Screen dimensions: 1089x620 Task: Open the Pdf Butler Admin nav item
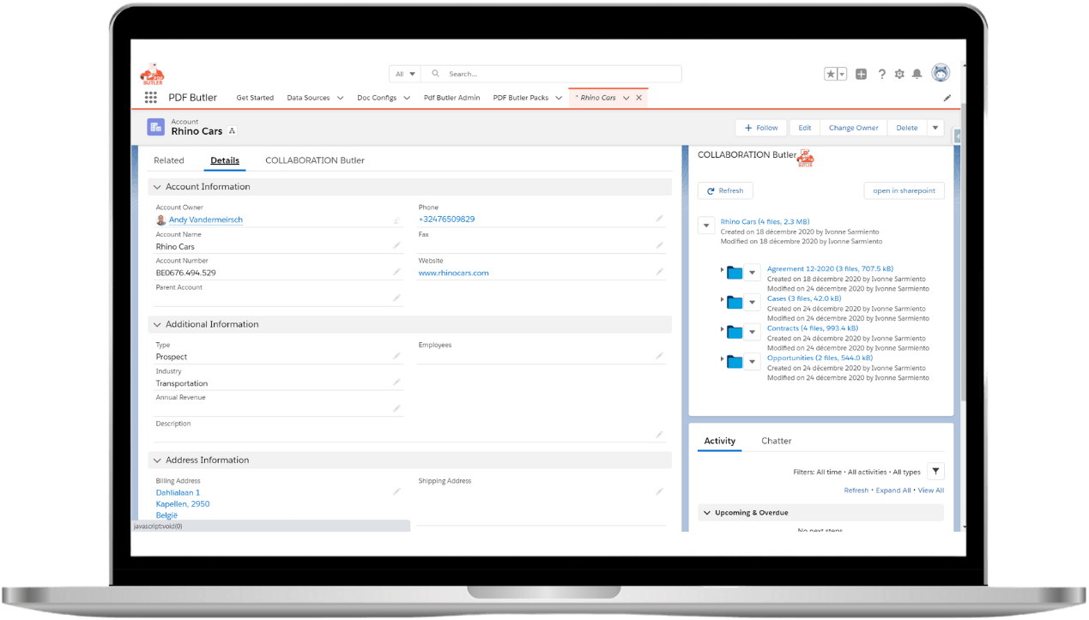click(x=452, y=98)
